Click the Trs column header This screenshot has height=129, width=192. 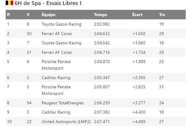coord(162,15)
